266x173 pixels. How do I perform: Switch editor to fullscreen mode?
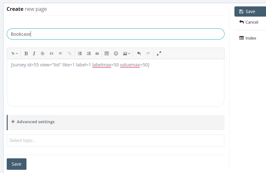click(159, 54)
